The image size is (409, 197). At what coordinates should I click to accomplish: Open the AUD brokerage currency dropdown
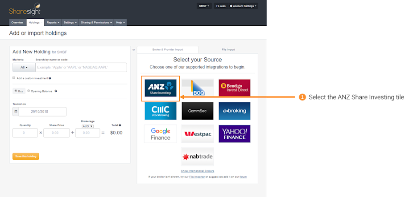coord(87,126)
